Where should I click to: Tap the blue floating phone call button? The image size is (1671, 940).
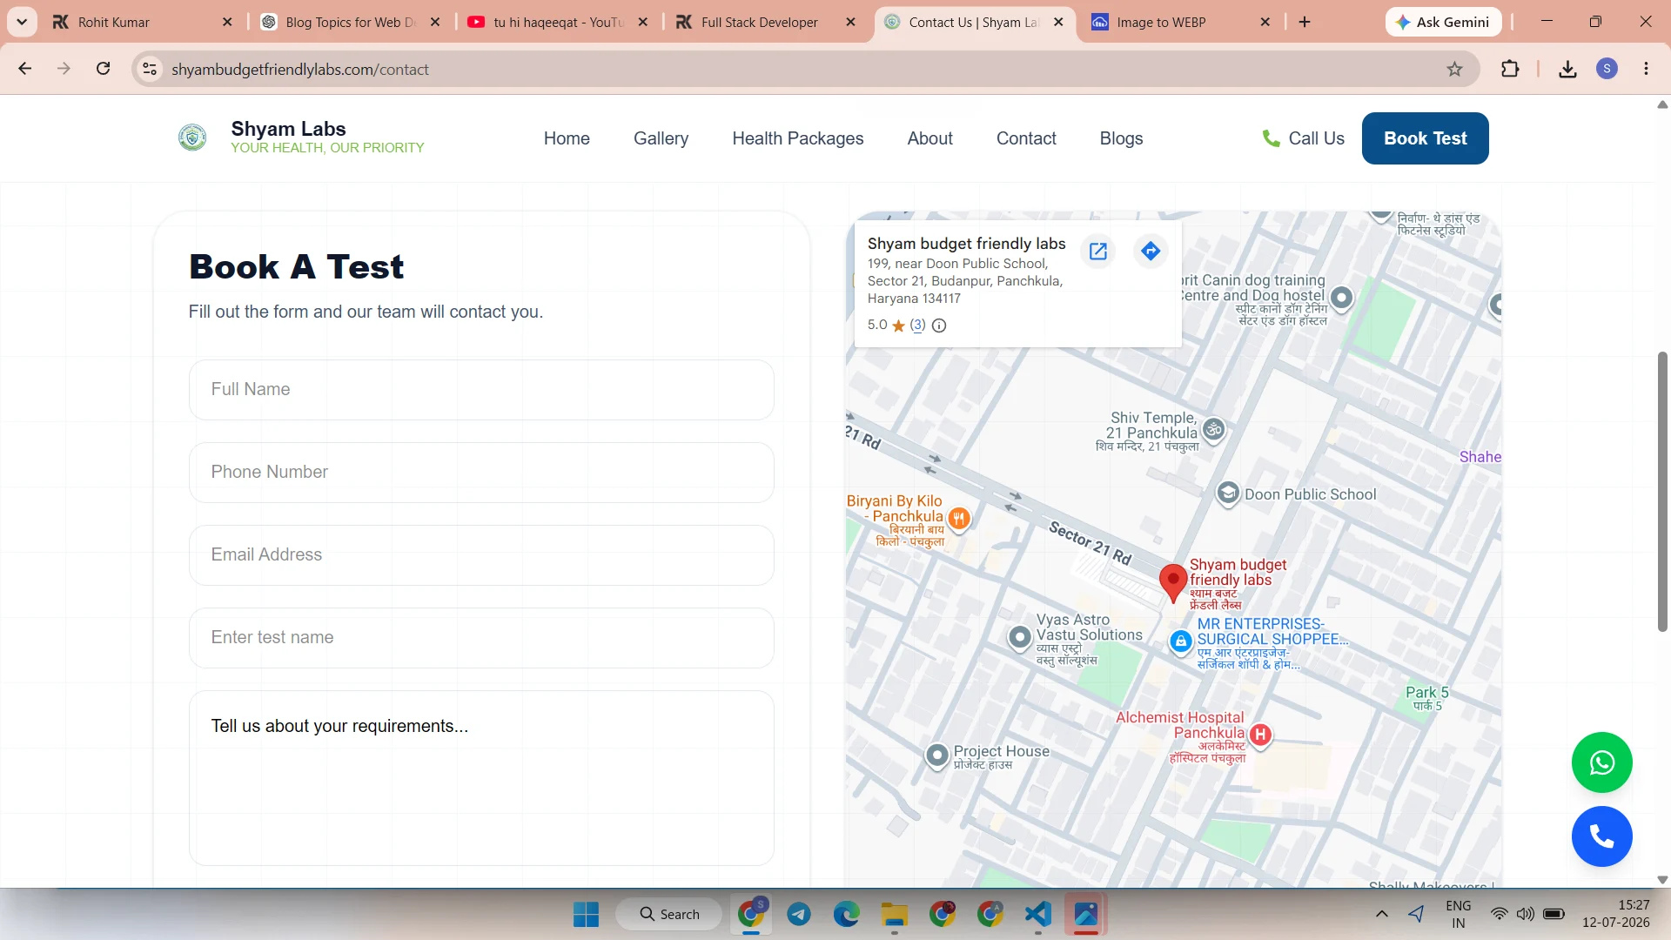1602,836
